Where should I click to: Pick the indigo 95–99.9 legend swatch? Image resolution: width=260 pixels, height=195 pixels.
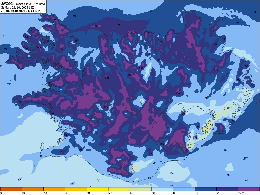click(227, 189)
